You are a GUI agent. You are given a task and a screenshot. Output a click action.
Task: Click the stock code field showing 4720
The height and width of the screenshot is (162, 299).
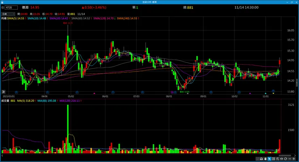pyautogui.click(x=11, y=7)
